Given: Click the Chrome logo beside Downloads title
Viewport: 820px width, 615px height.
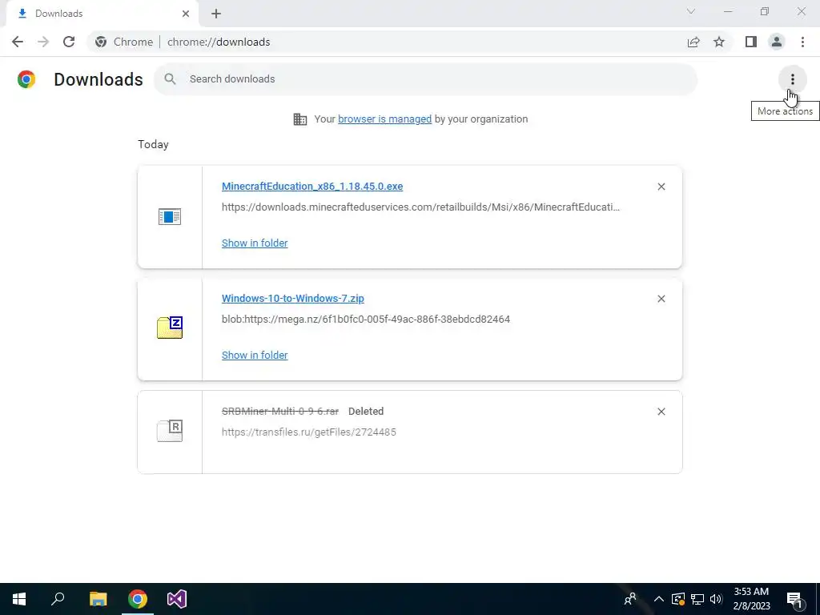Looking at the screenshot, I should [26, 79].
